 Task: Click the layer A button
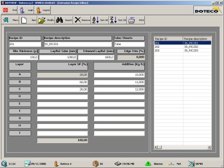(20, 75)
